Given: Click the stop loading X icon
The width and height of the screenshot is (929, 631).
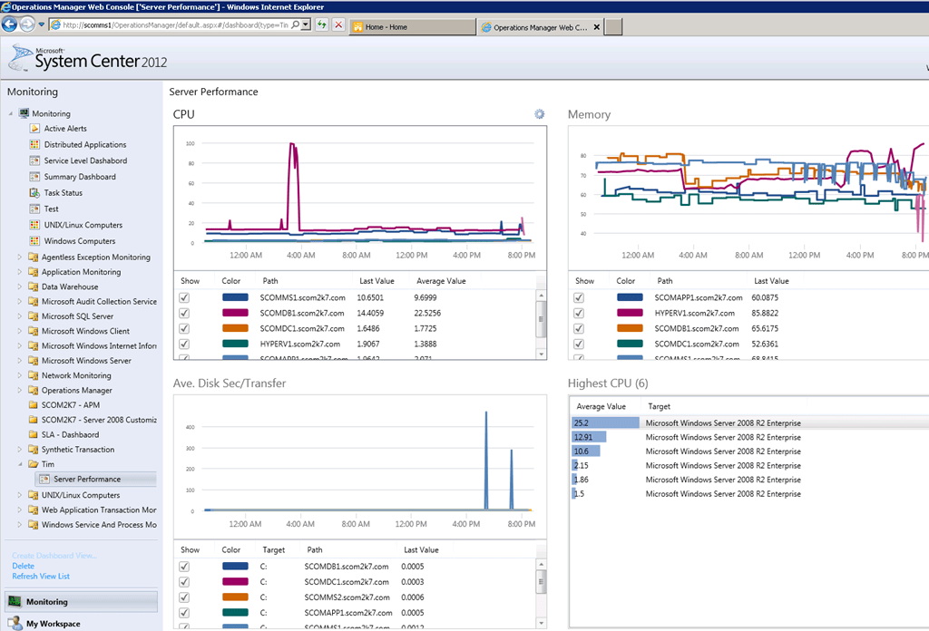Looking at the screenshot, I should [338, 24].
